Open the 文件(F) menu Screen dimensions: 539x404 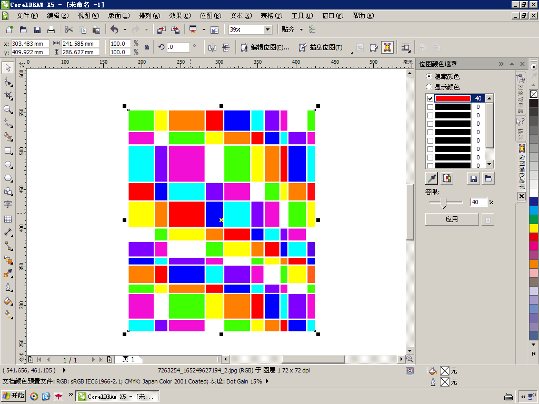point(27,16)
